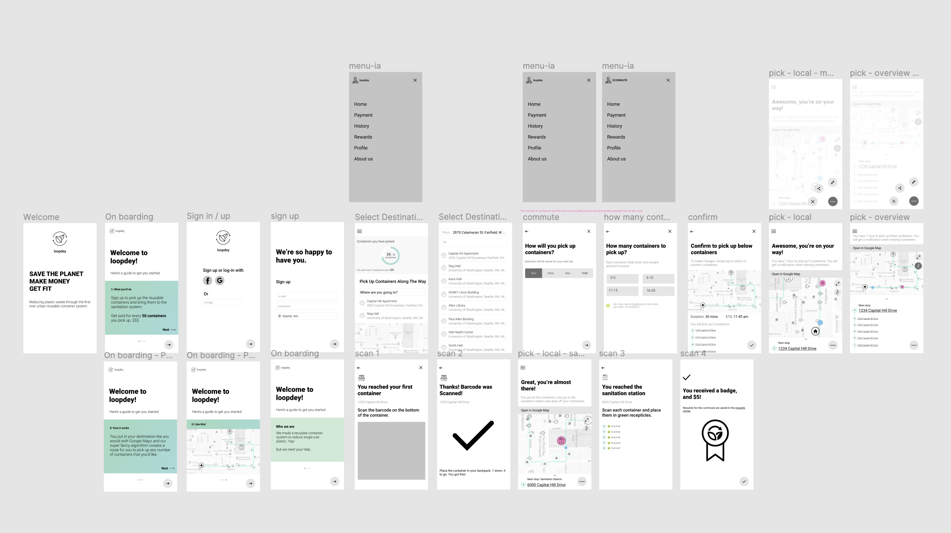
Task: Select the History menu item
Action: pyautogui.click(x=362, y=126)
